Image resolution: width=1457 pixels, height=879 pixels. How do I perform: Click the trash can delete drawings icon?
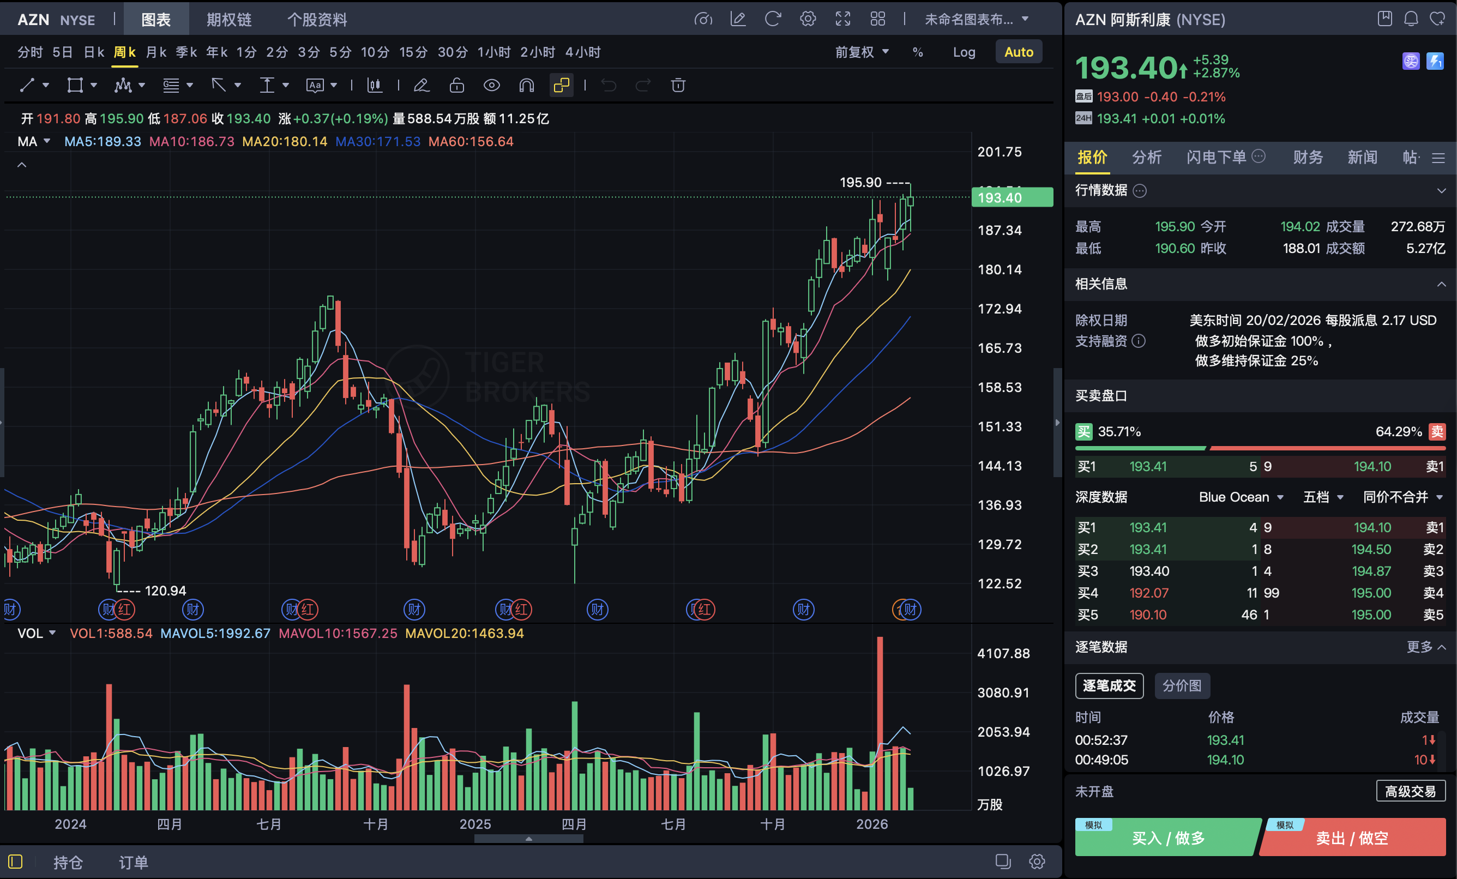[678, 85]
